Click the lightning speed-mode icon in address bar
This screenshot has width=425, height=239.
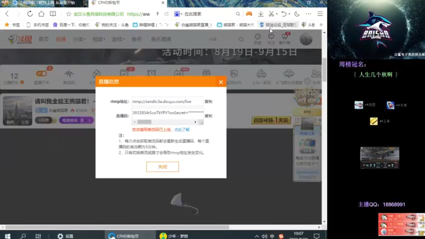pyautogui.click(x=157, y=14)
